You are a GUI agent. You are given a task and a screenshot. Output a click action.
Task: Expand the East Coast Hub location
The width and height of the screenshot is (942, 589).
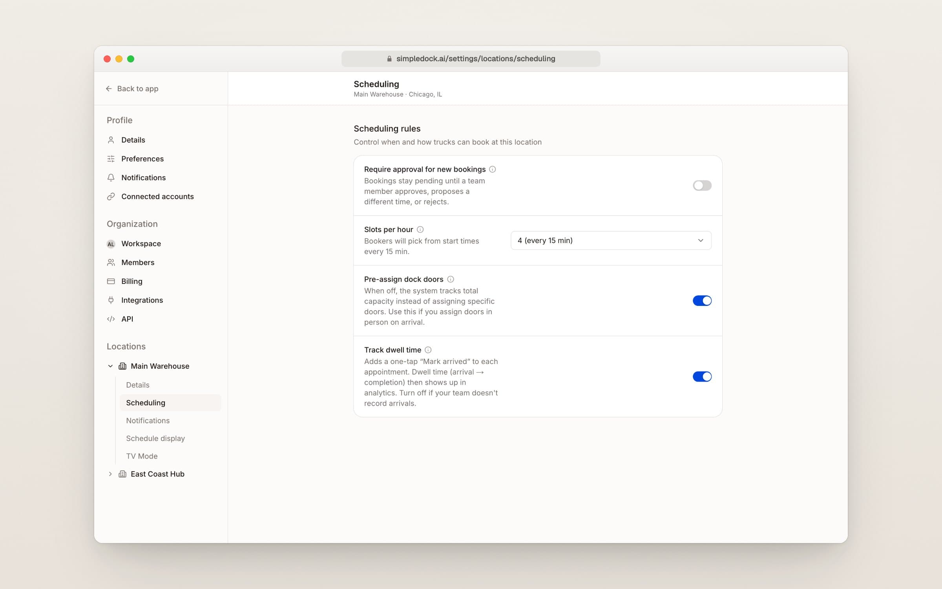click(110, 474)
